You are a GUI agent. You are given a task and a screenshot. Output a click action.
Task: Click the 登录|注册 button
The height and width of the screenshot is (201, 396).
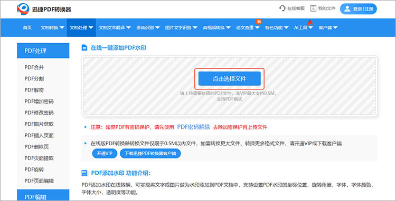point(358,9)
